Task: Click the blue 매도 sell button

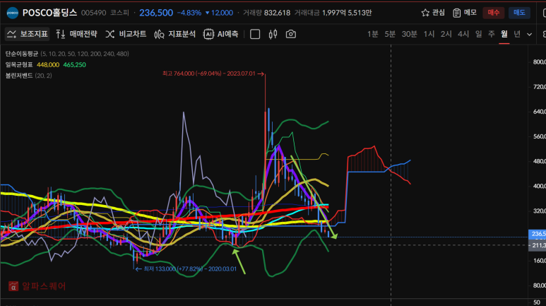Action: [x=519, y=13]
